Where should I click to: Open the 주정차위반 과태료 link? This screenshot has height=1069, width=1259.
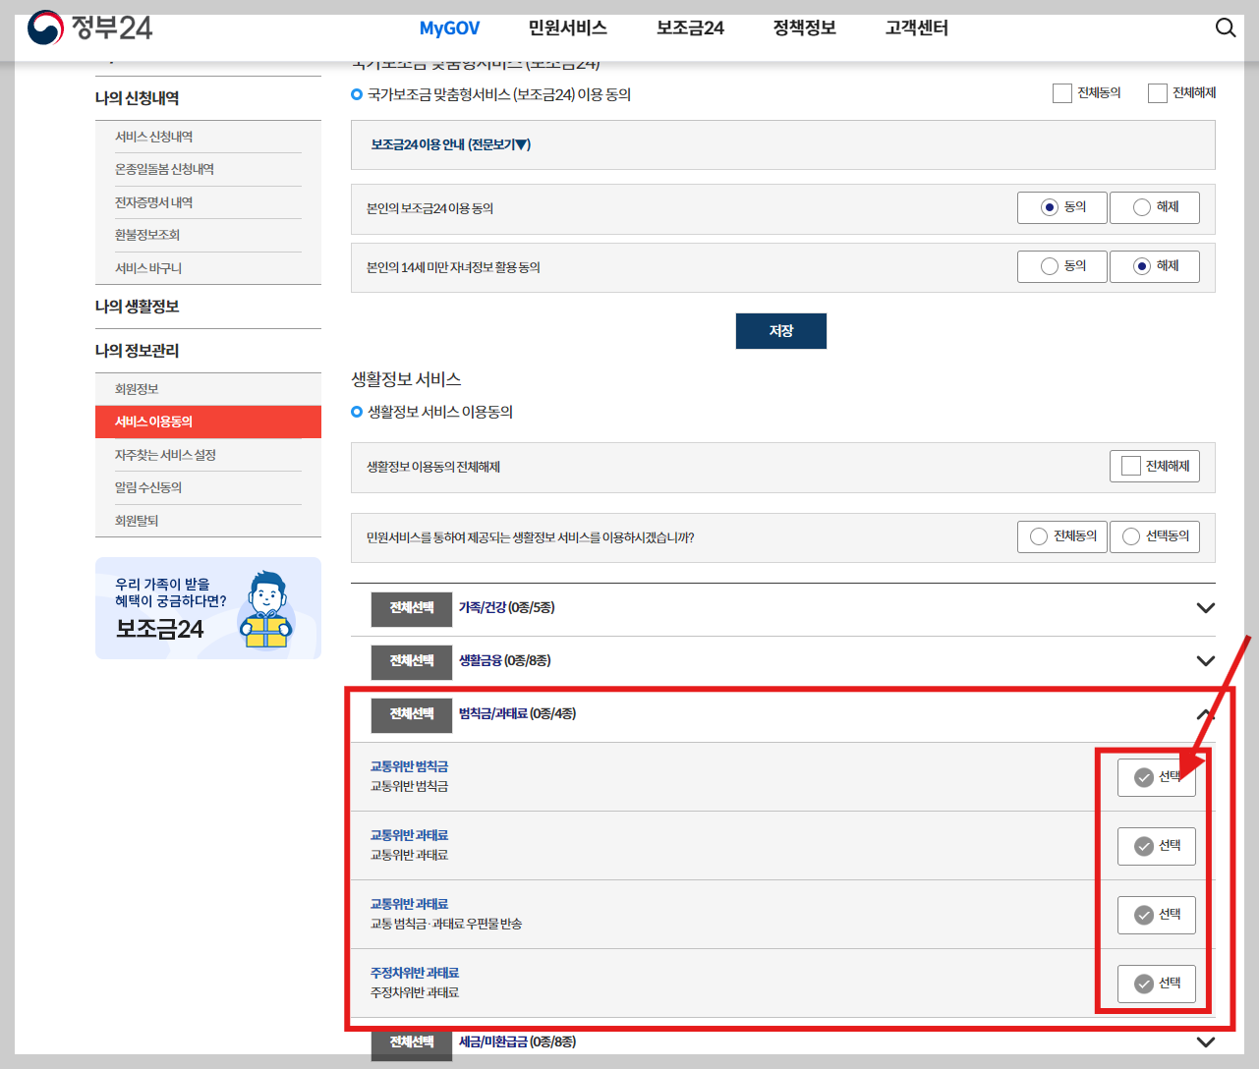tap(414, 973)
